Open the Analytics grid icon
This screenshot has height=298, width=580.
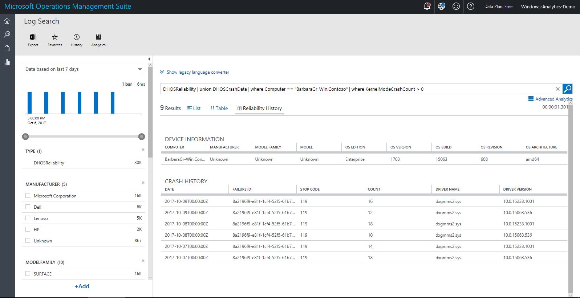[x=98, y=37]
